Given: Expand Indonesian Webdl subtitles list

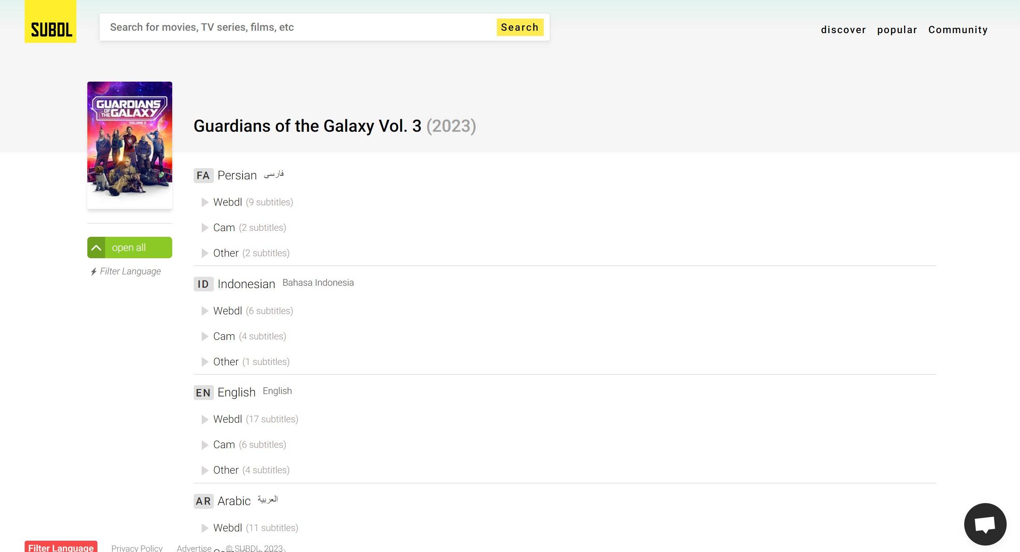Looking at the screenshot, I should pos(205,311).
